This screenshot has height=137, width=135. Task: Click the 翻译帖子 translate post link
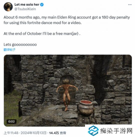tap(9, 50)
